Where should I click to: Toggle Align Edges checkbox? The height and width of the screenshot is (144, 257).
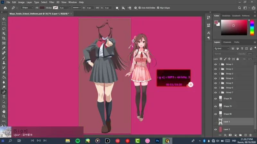tap(158, 8)
